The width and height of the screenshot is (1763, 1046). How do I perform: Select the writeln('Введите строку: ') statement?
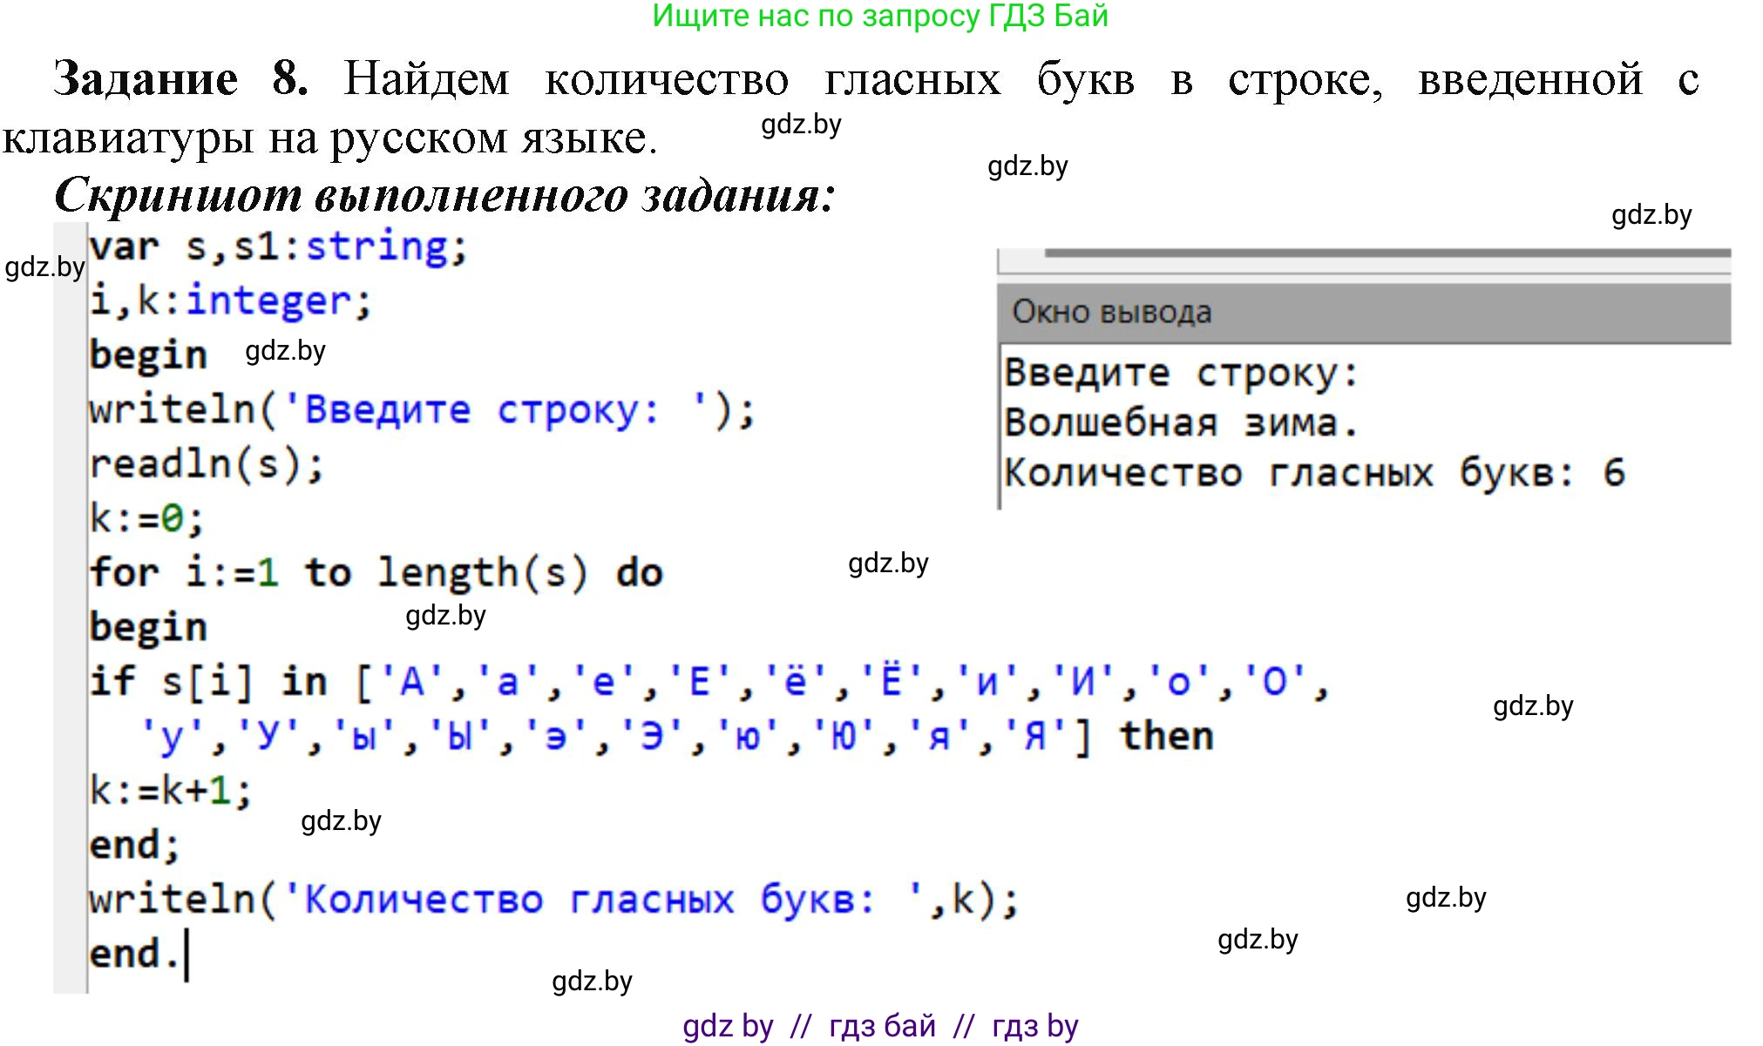pos(418,409)
